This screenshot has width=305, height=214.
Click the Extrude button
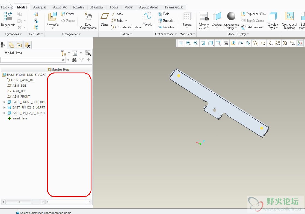point(165,21)
